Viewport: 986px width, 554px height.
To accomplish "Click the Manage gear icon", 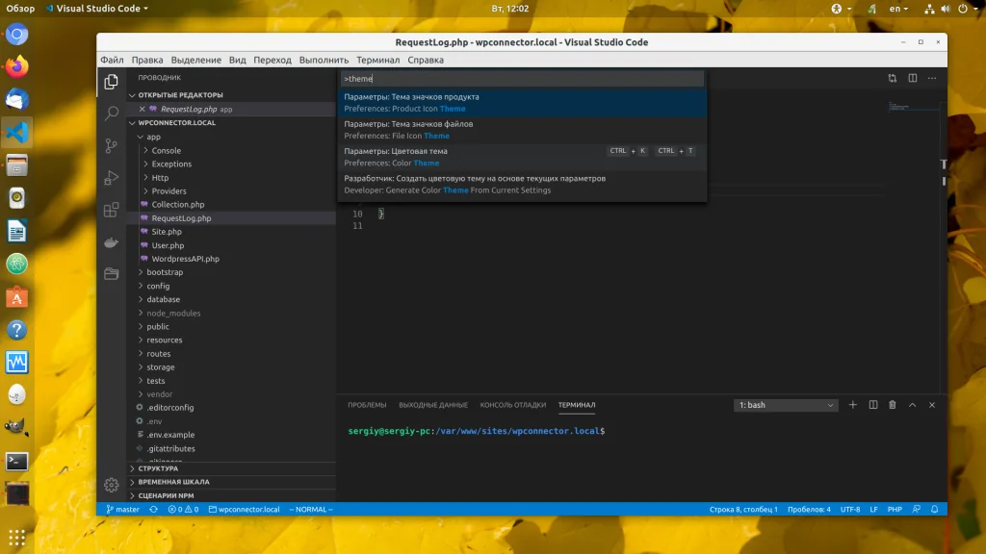I will click(x=112, y=485).
